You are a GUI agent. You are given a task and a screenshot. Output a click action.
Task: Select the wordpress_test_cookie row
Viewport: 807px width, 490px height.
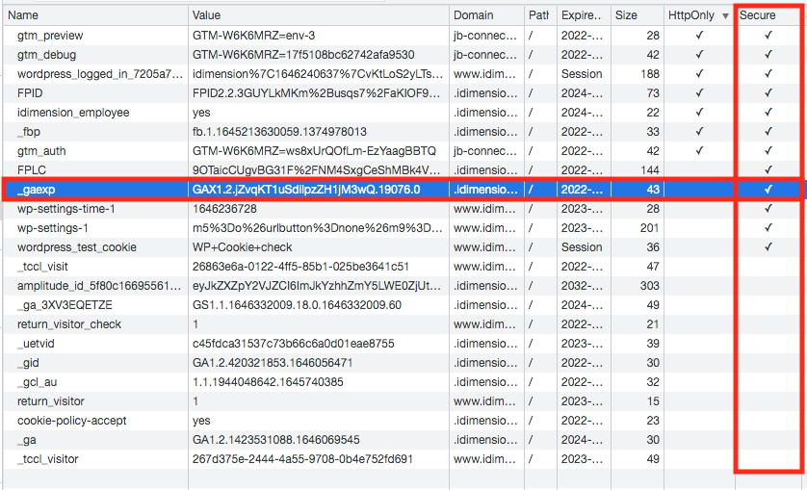click(402, 247)
